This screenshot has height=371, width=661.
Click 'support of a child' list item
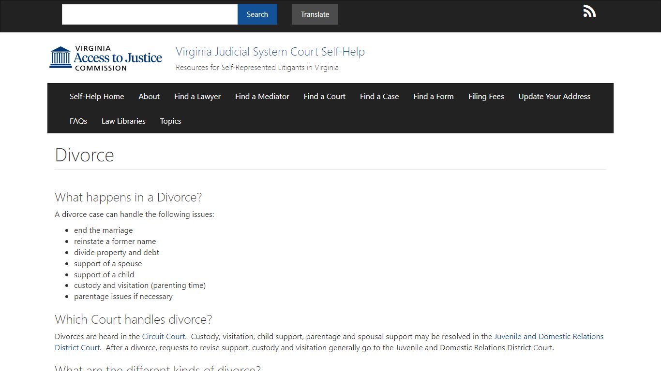[104, 275]
